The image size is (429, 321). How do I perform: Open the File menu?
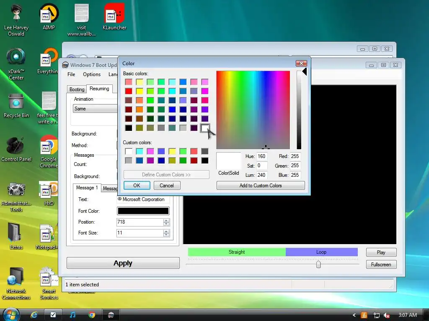(x=71, y=74)
